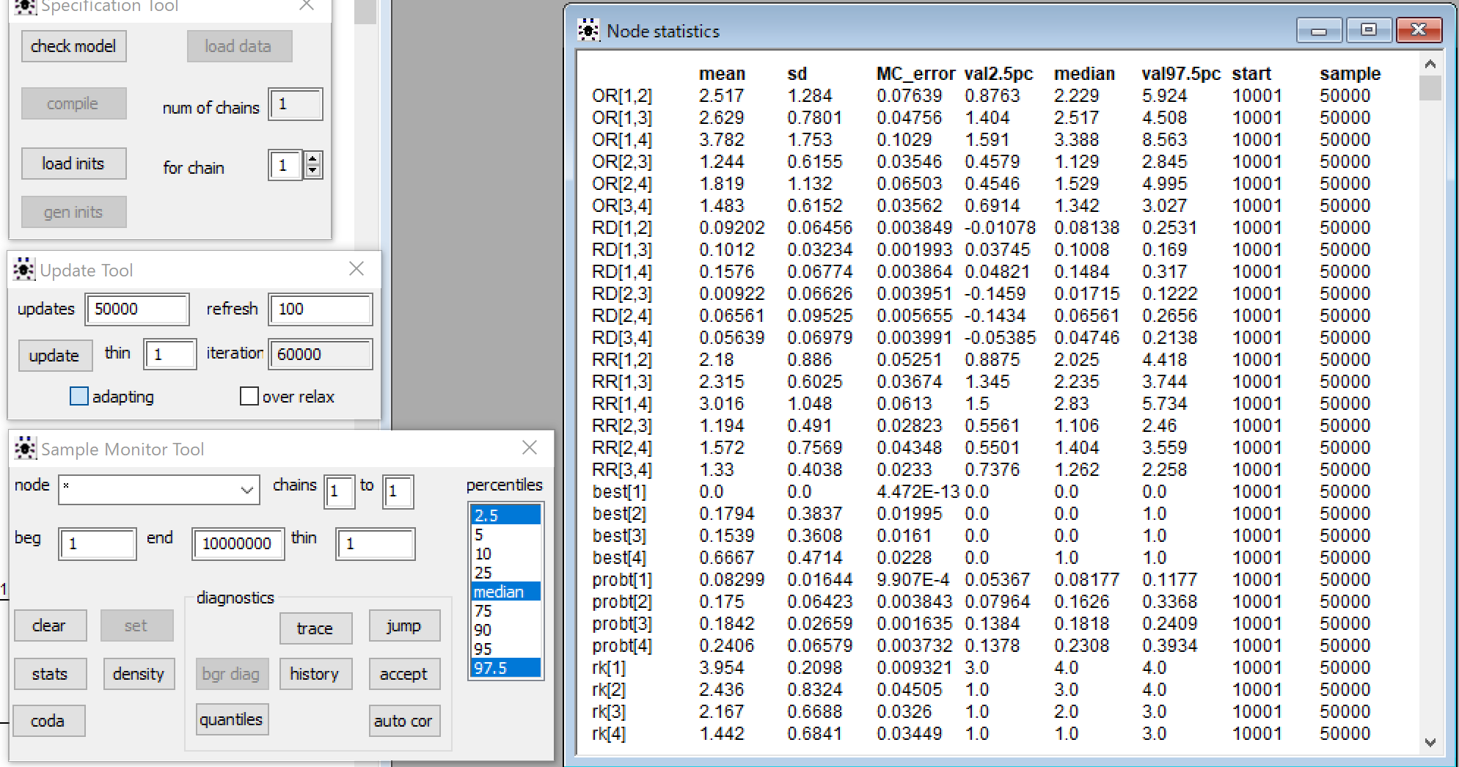Export samples with the coda button

[x=48, y=721]
